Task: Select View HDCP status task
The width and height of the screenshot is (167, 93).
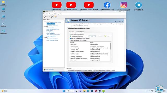Action: tap(50, 32)
